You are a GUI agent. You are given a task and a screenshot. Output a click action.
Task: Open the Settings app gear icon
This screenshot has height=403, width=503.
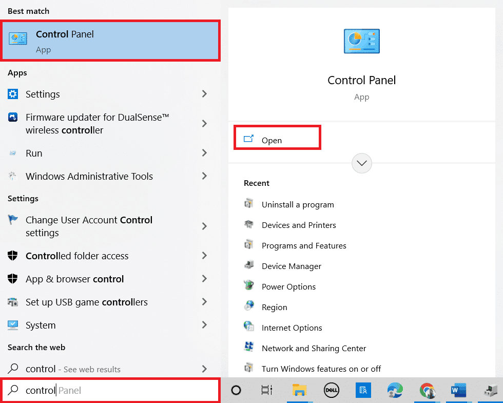(x=13, y=94)
